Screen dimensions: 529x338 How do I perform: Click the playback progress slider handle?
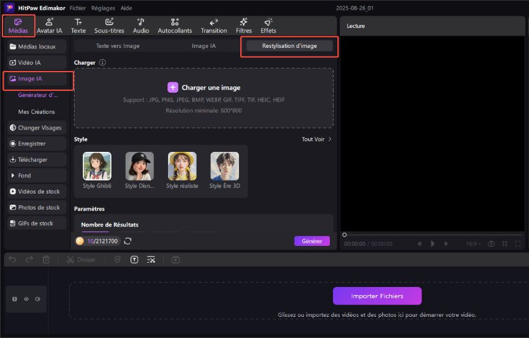(344, 235)
